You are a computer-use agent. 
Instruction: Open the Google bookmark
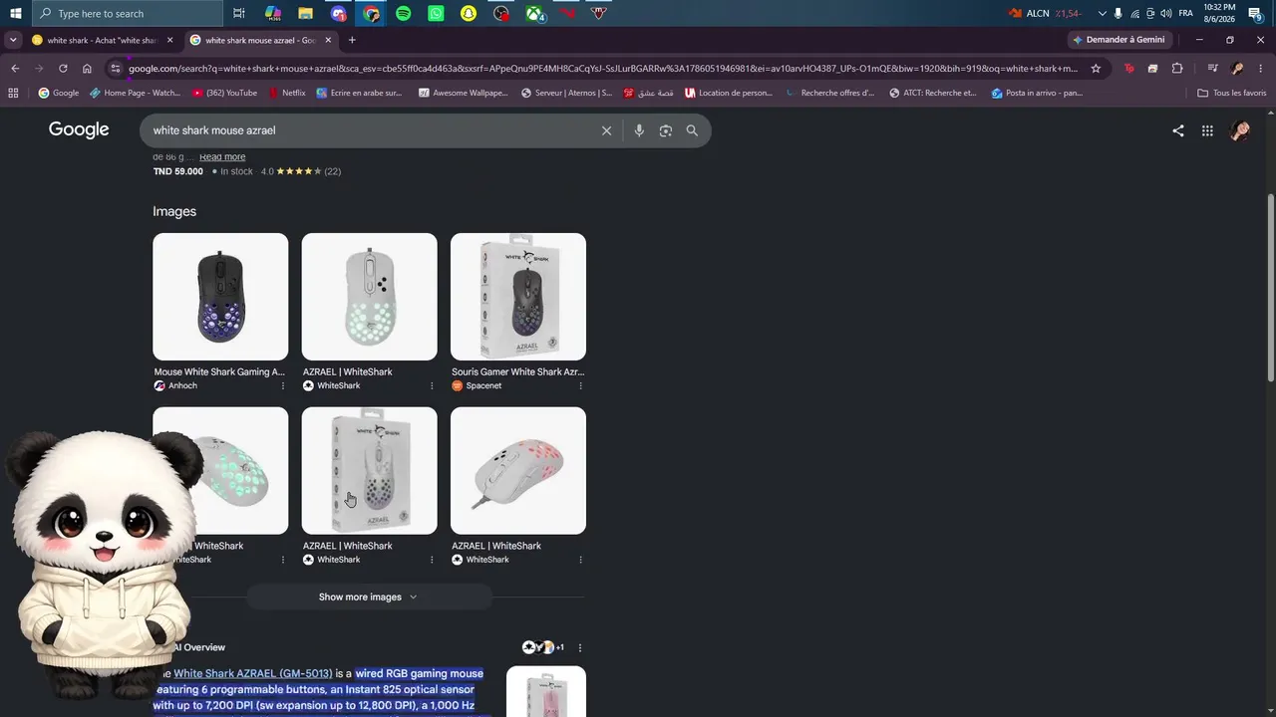(59, 93)
